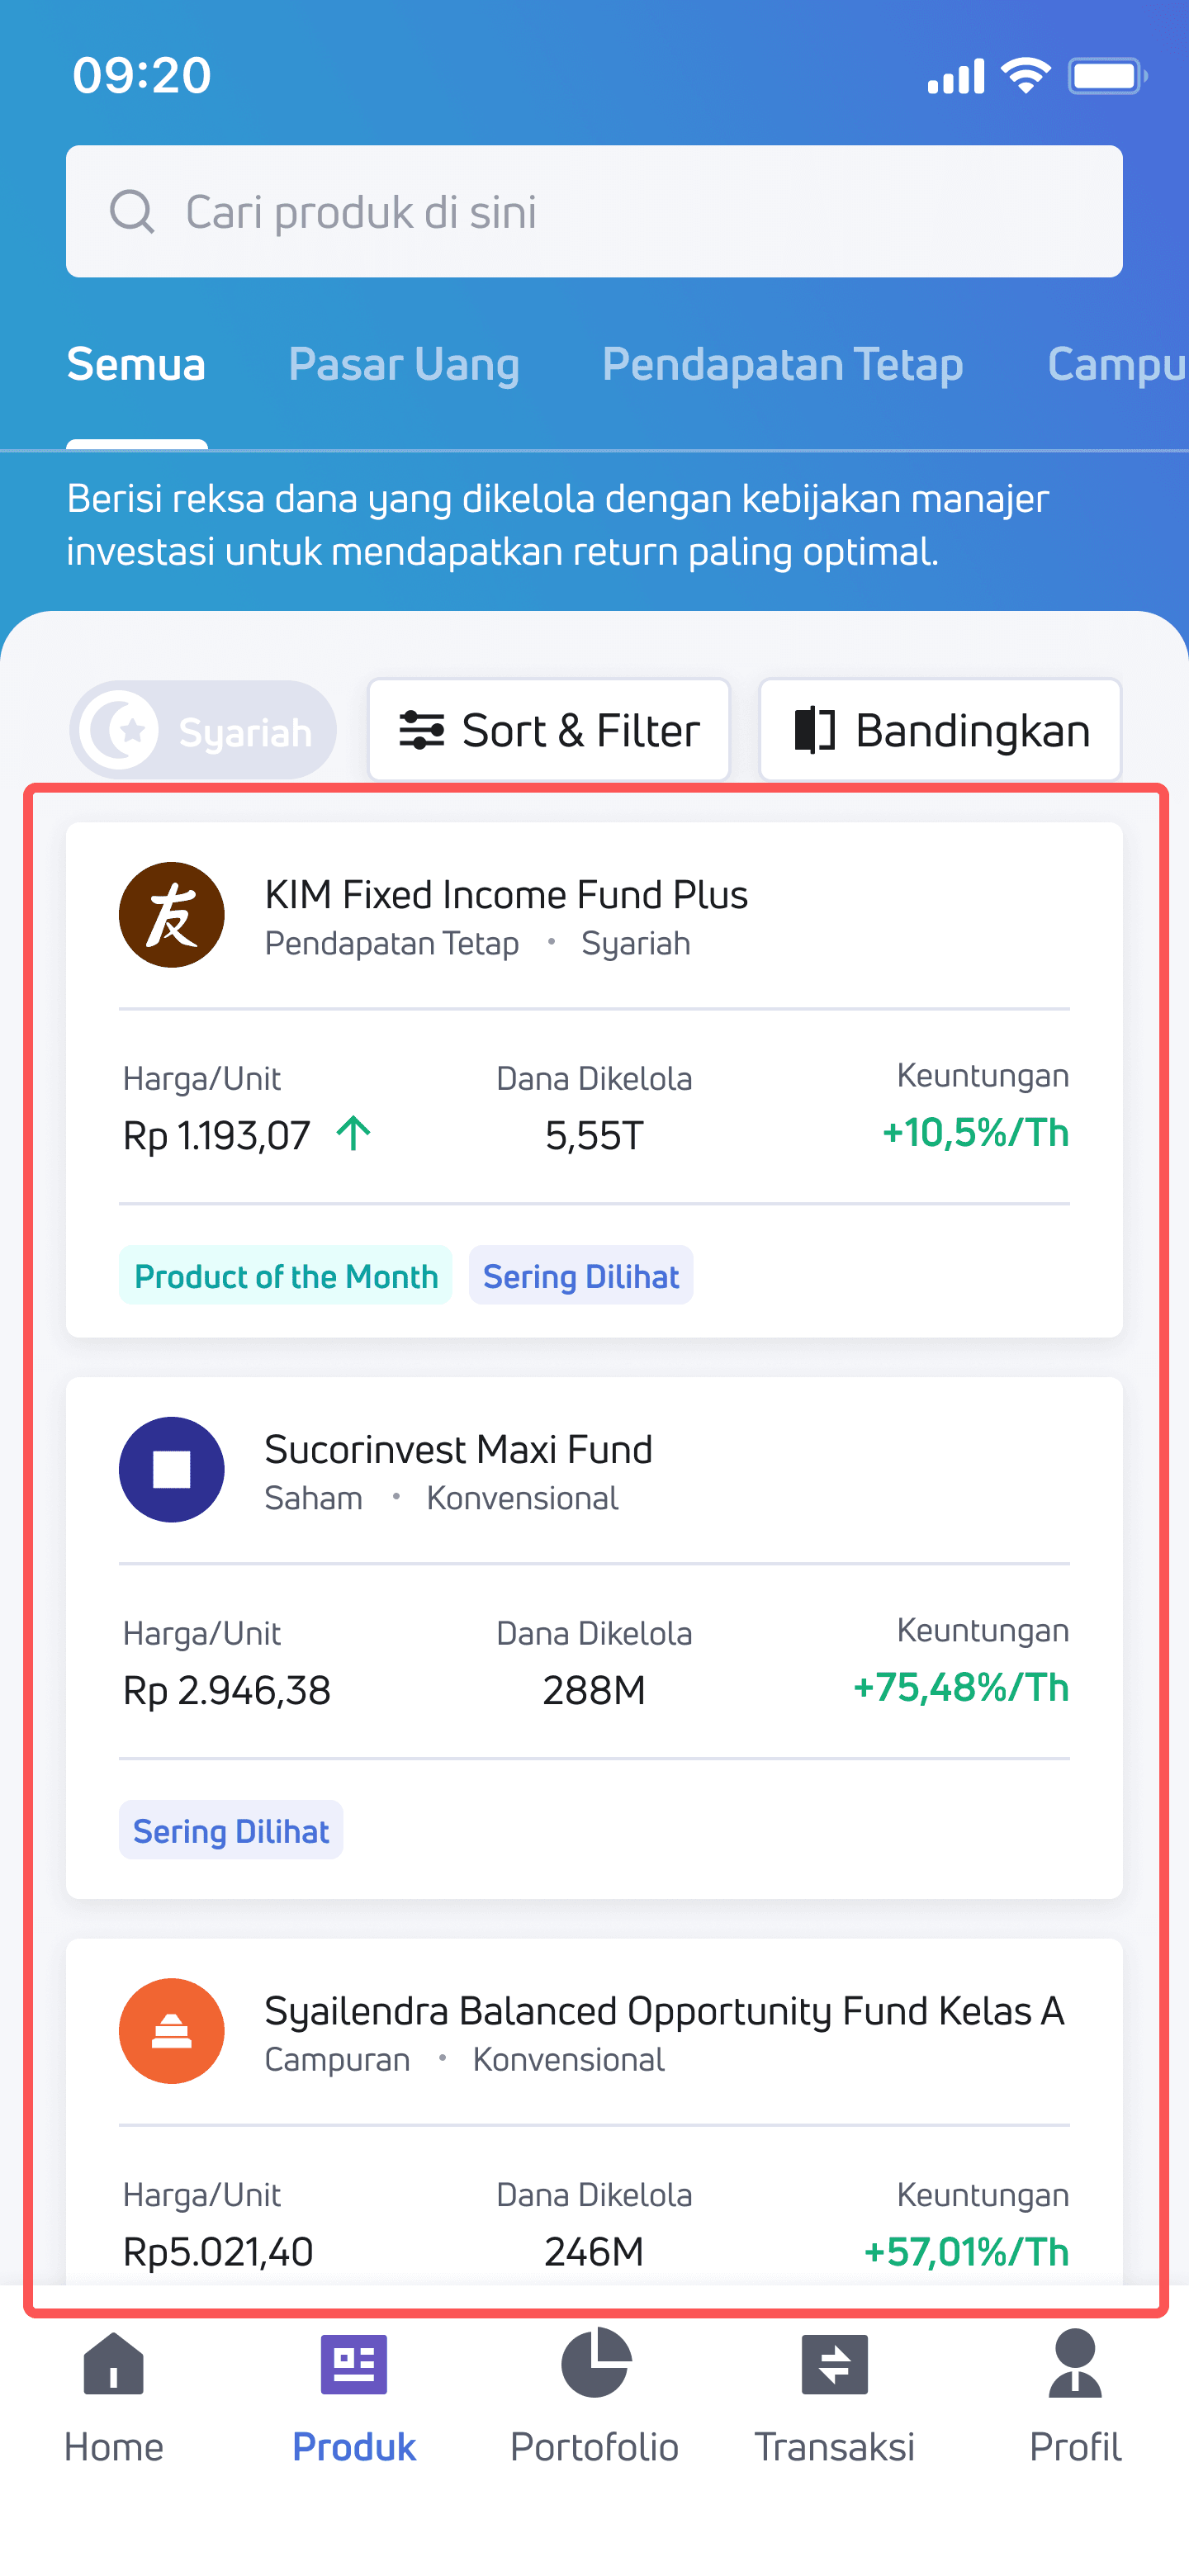The height and width of the screenshot is (2576, 1189).
Task: Select the Semua tab
Action: point(136,364)
